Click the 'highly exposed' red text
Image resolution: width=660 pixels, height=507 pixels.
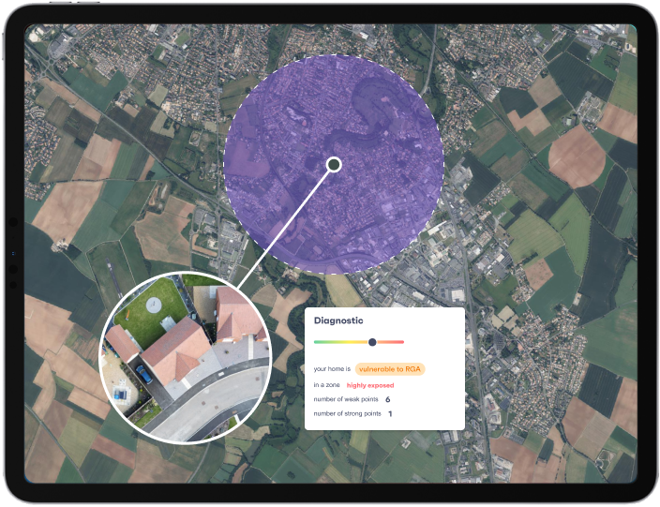[x=370, y=385]
